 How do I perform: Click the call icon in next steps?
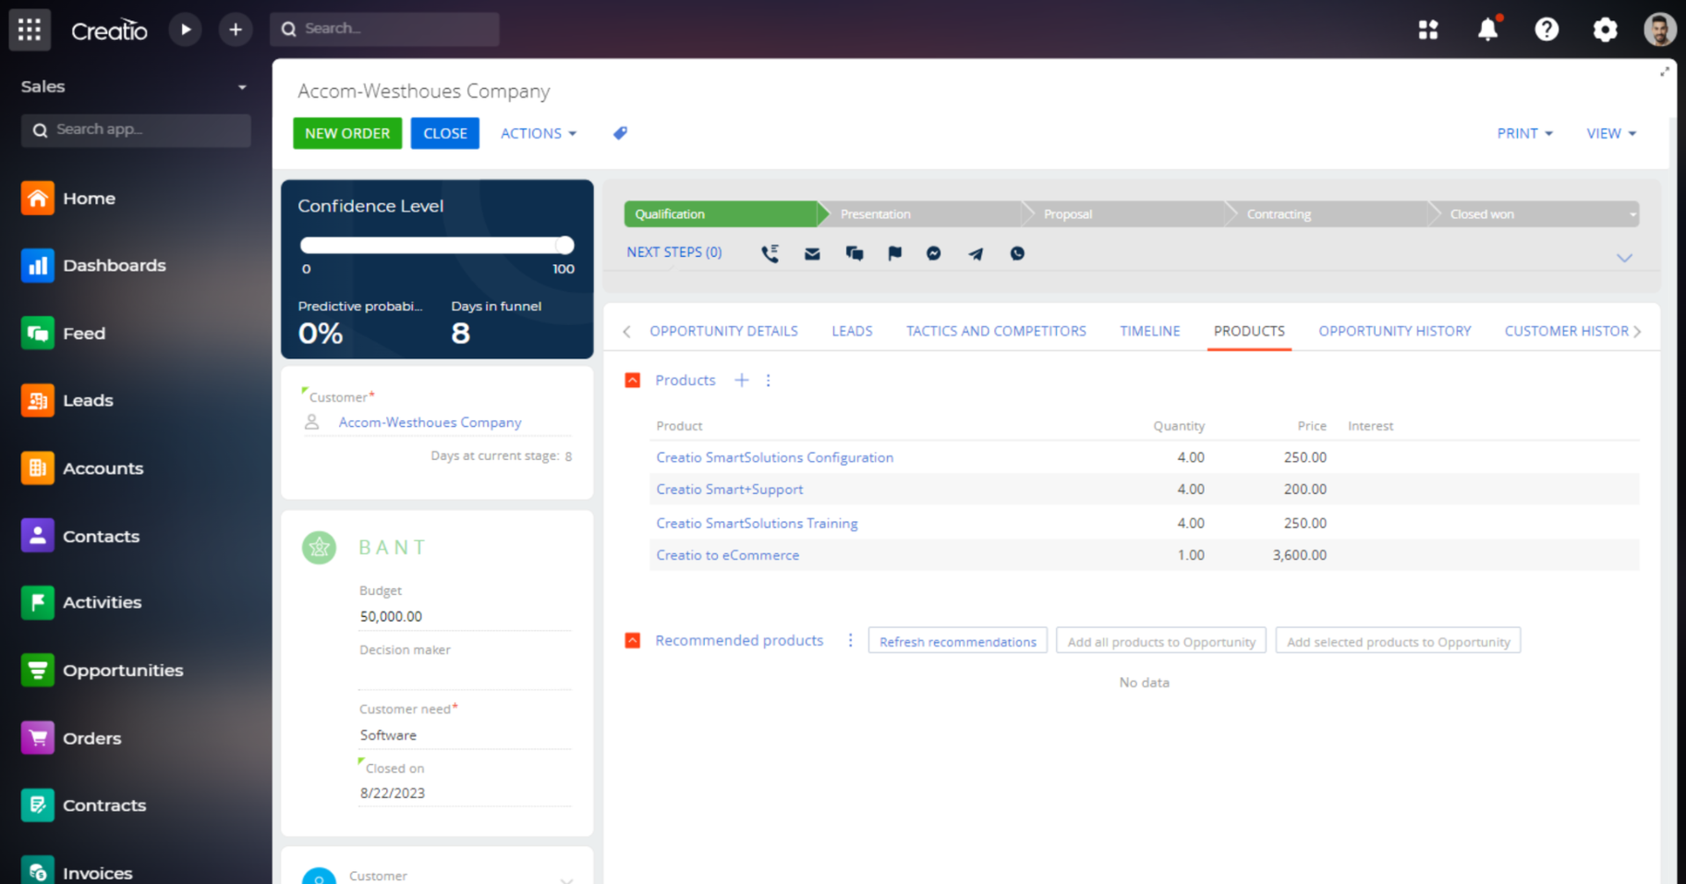click(770, 254)
